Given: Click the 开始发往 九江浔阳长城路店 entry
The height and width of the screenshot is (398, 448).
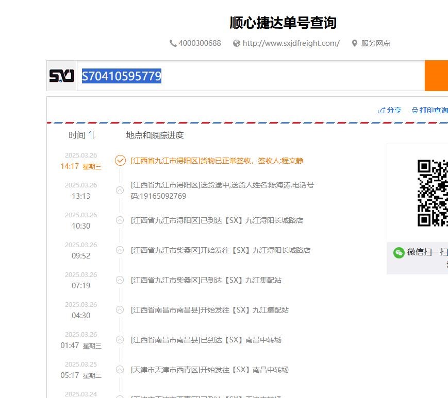Looking at the screenshot, I should click(x=221, y=251).
